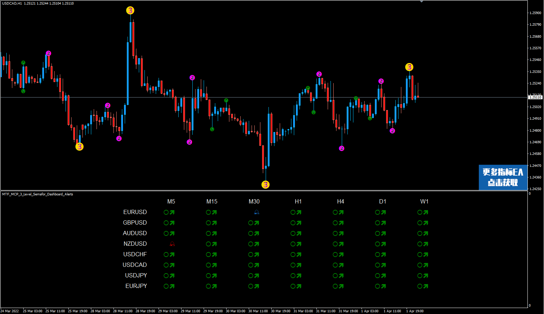Click the NZDUSD symbol label
Image resolution: width=544 pixels, height=314 pixels.
135,244
